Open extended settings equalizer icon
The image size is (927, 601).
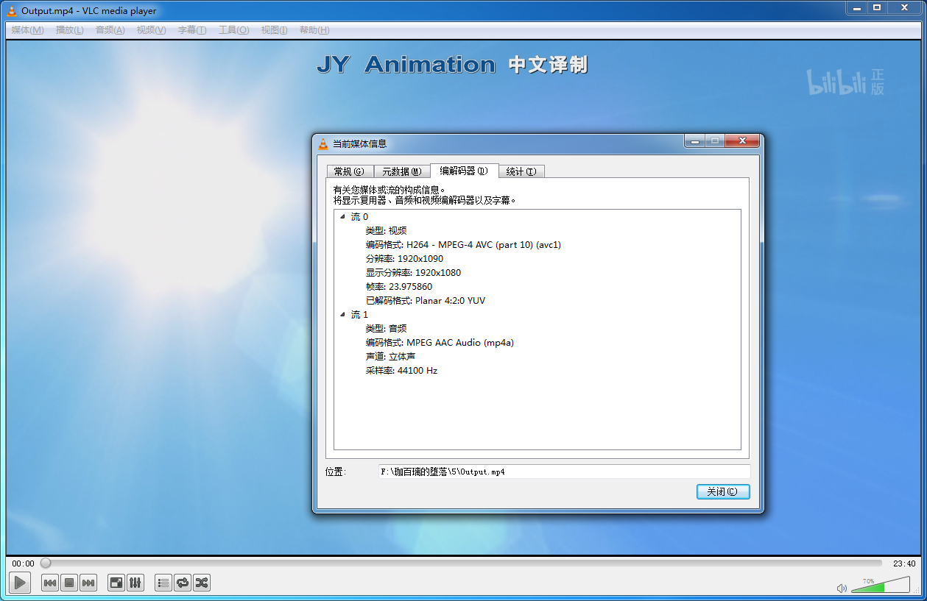click(135, 583)
